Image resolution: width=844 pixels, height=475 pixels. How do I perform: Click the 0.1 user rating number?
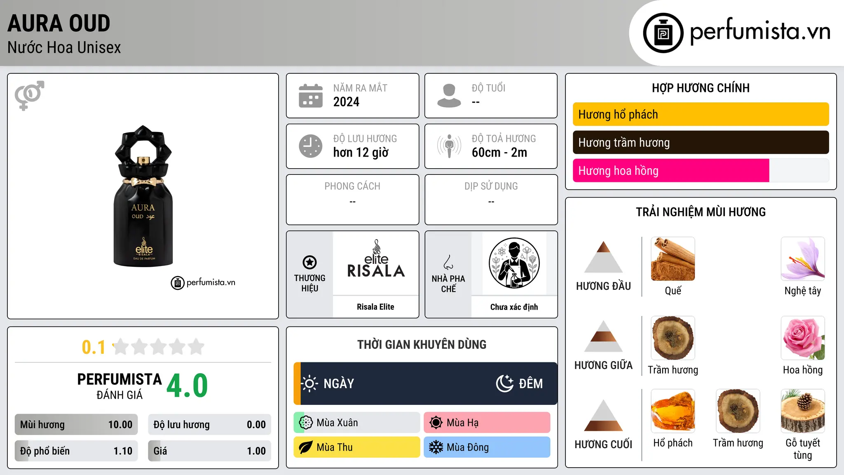coord(94,347)
